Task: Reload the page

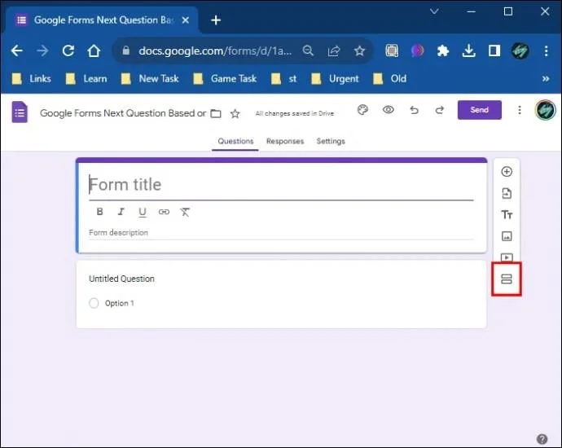Action: point(68,51)
